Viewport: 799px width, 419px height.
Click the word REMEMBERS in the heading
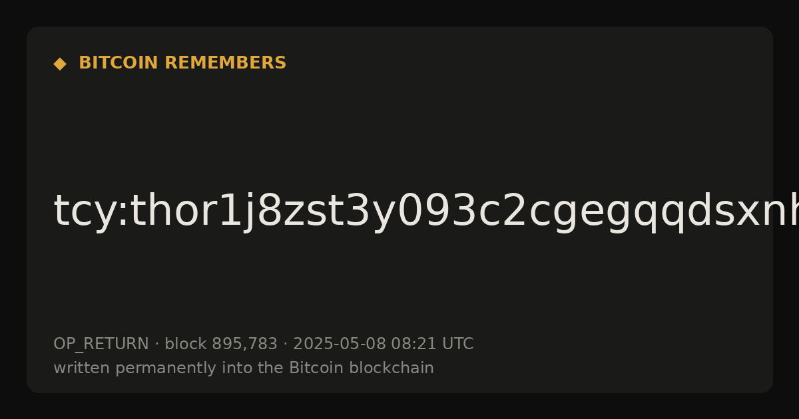225,63
